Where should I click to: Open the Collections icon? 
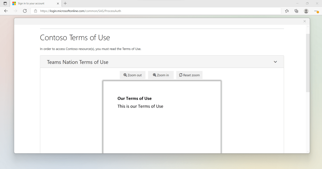pyautogui.click(x=296, y=11)
